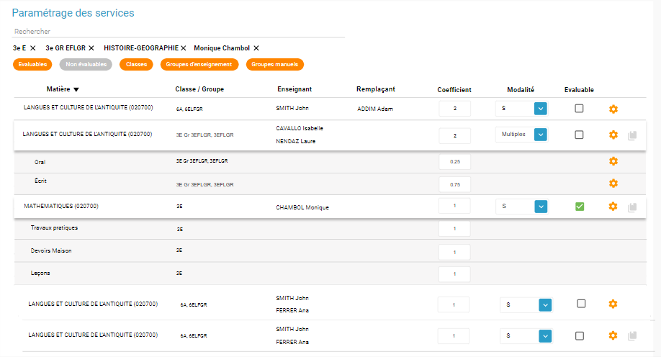661x357 pixels.
Task: Tick the Evaluable checkbox for the CAVALLO Isabelle row
Action: [x=579, y=135]
